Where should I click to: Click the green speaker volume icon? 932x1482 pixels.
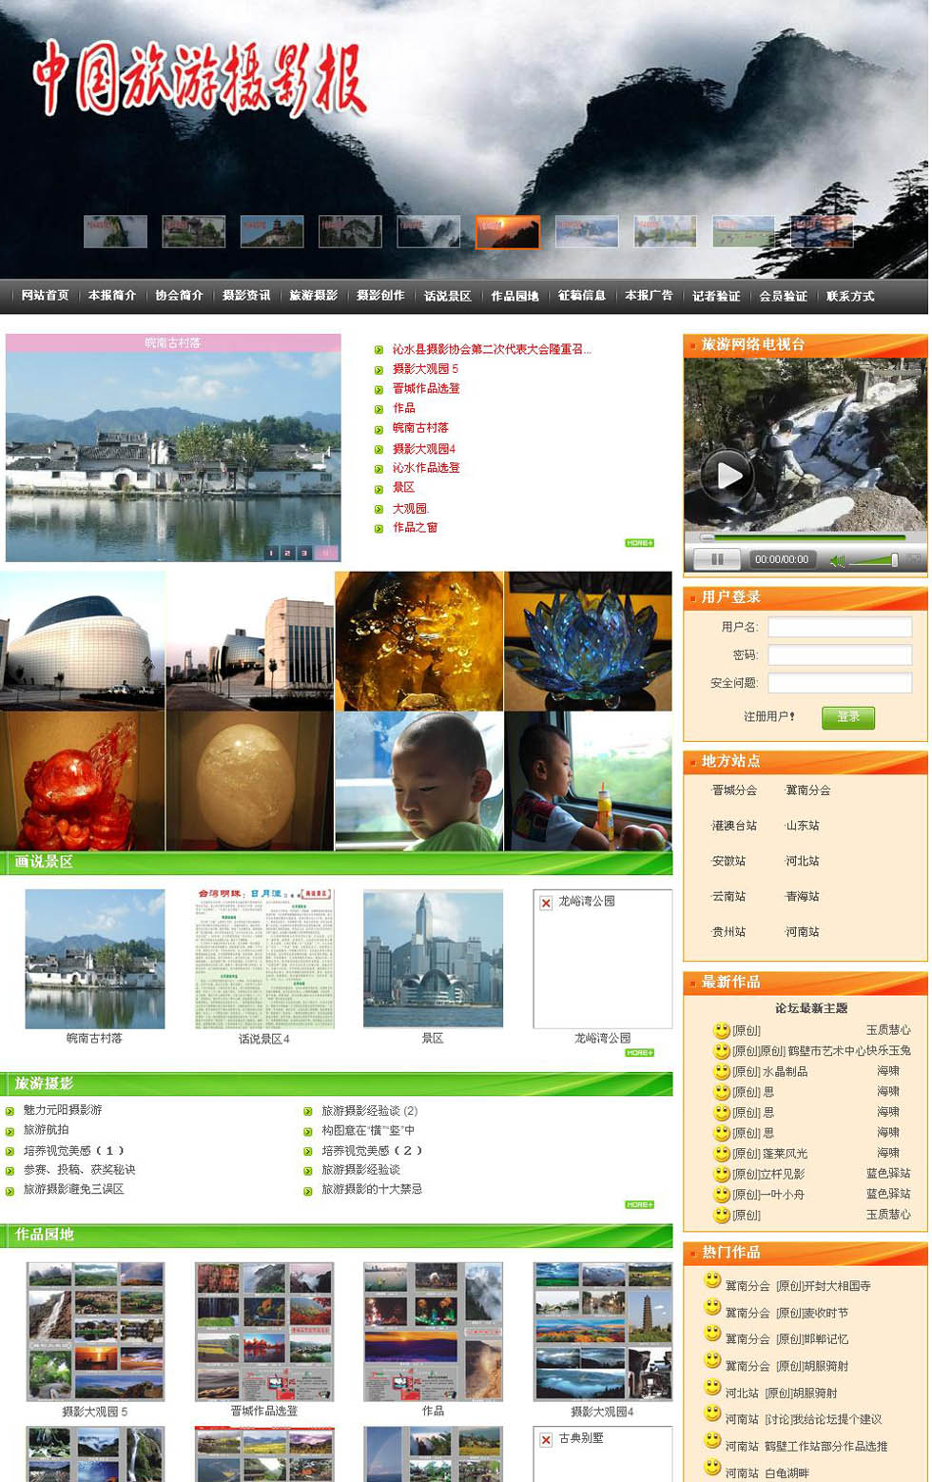837,560
